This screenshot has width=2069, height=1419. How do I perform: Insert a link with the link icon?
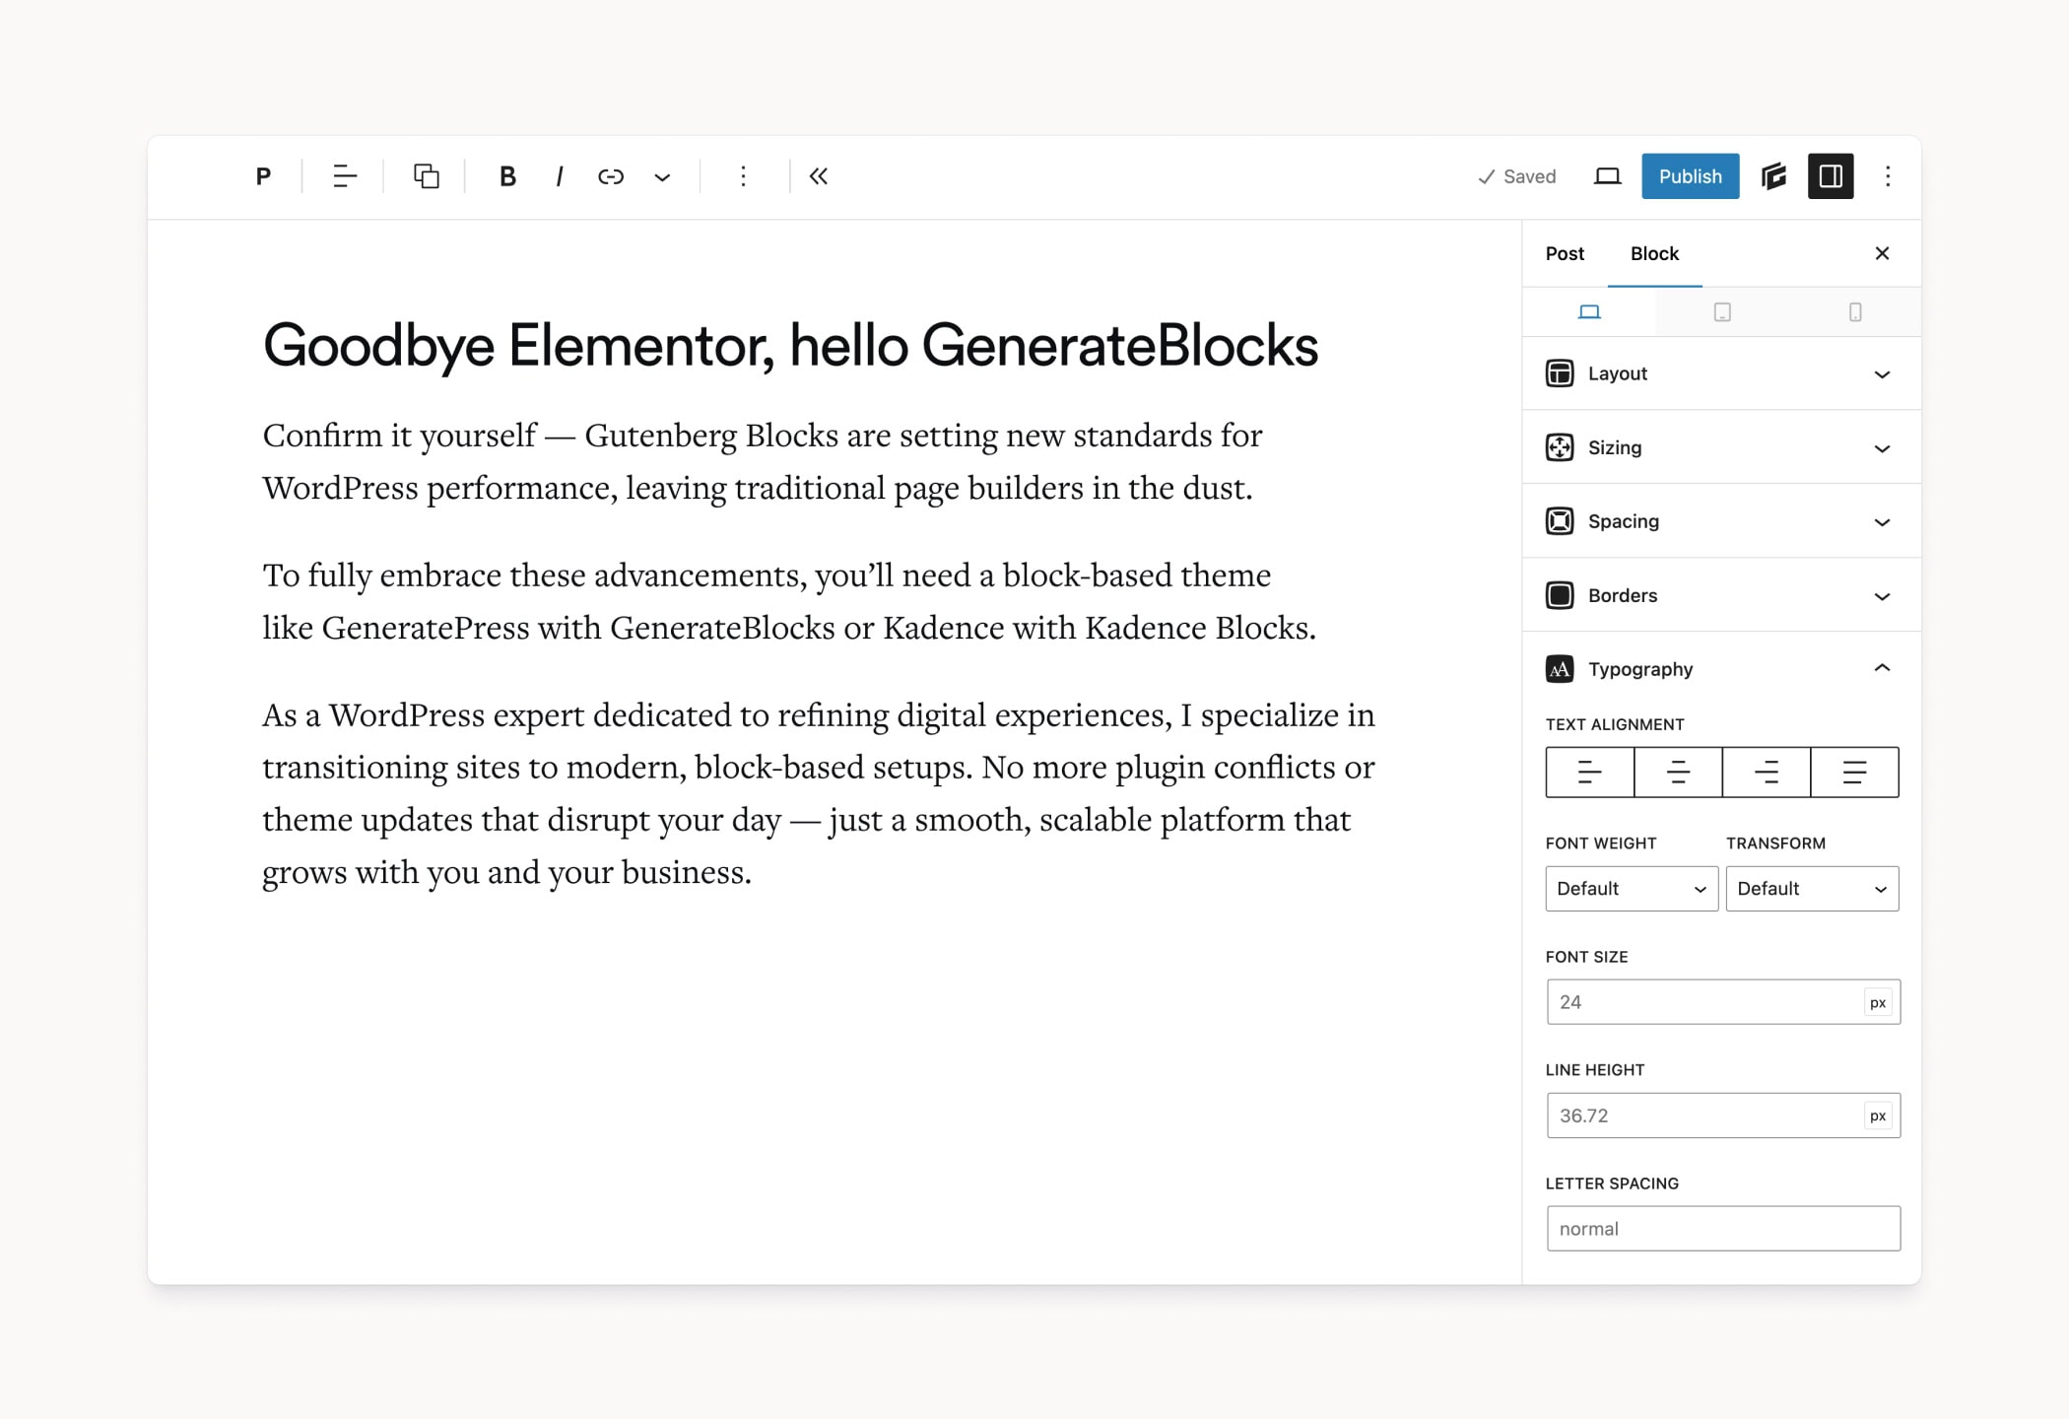611,176
